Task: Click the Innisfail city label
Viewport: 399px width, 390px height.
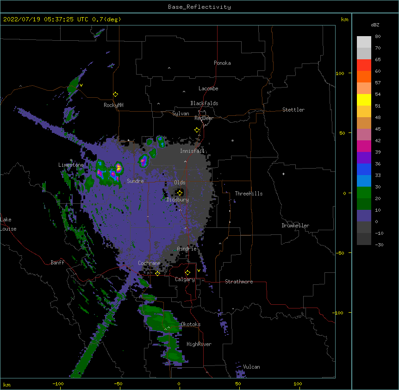Action: [x=192, y=151]
